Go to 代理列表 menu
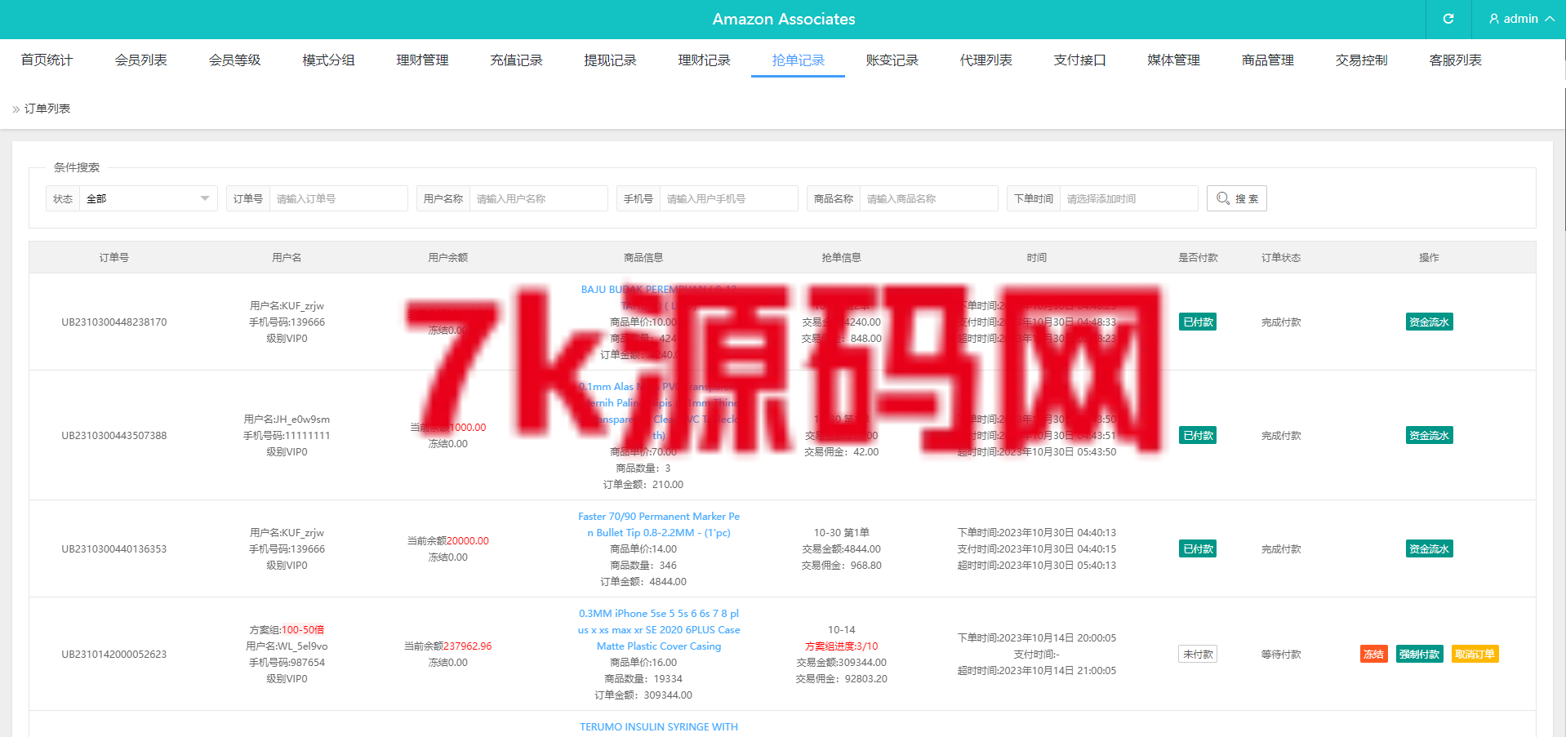 [x=986, y=60]
